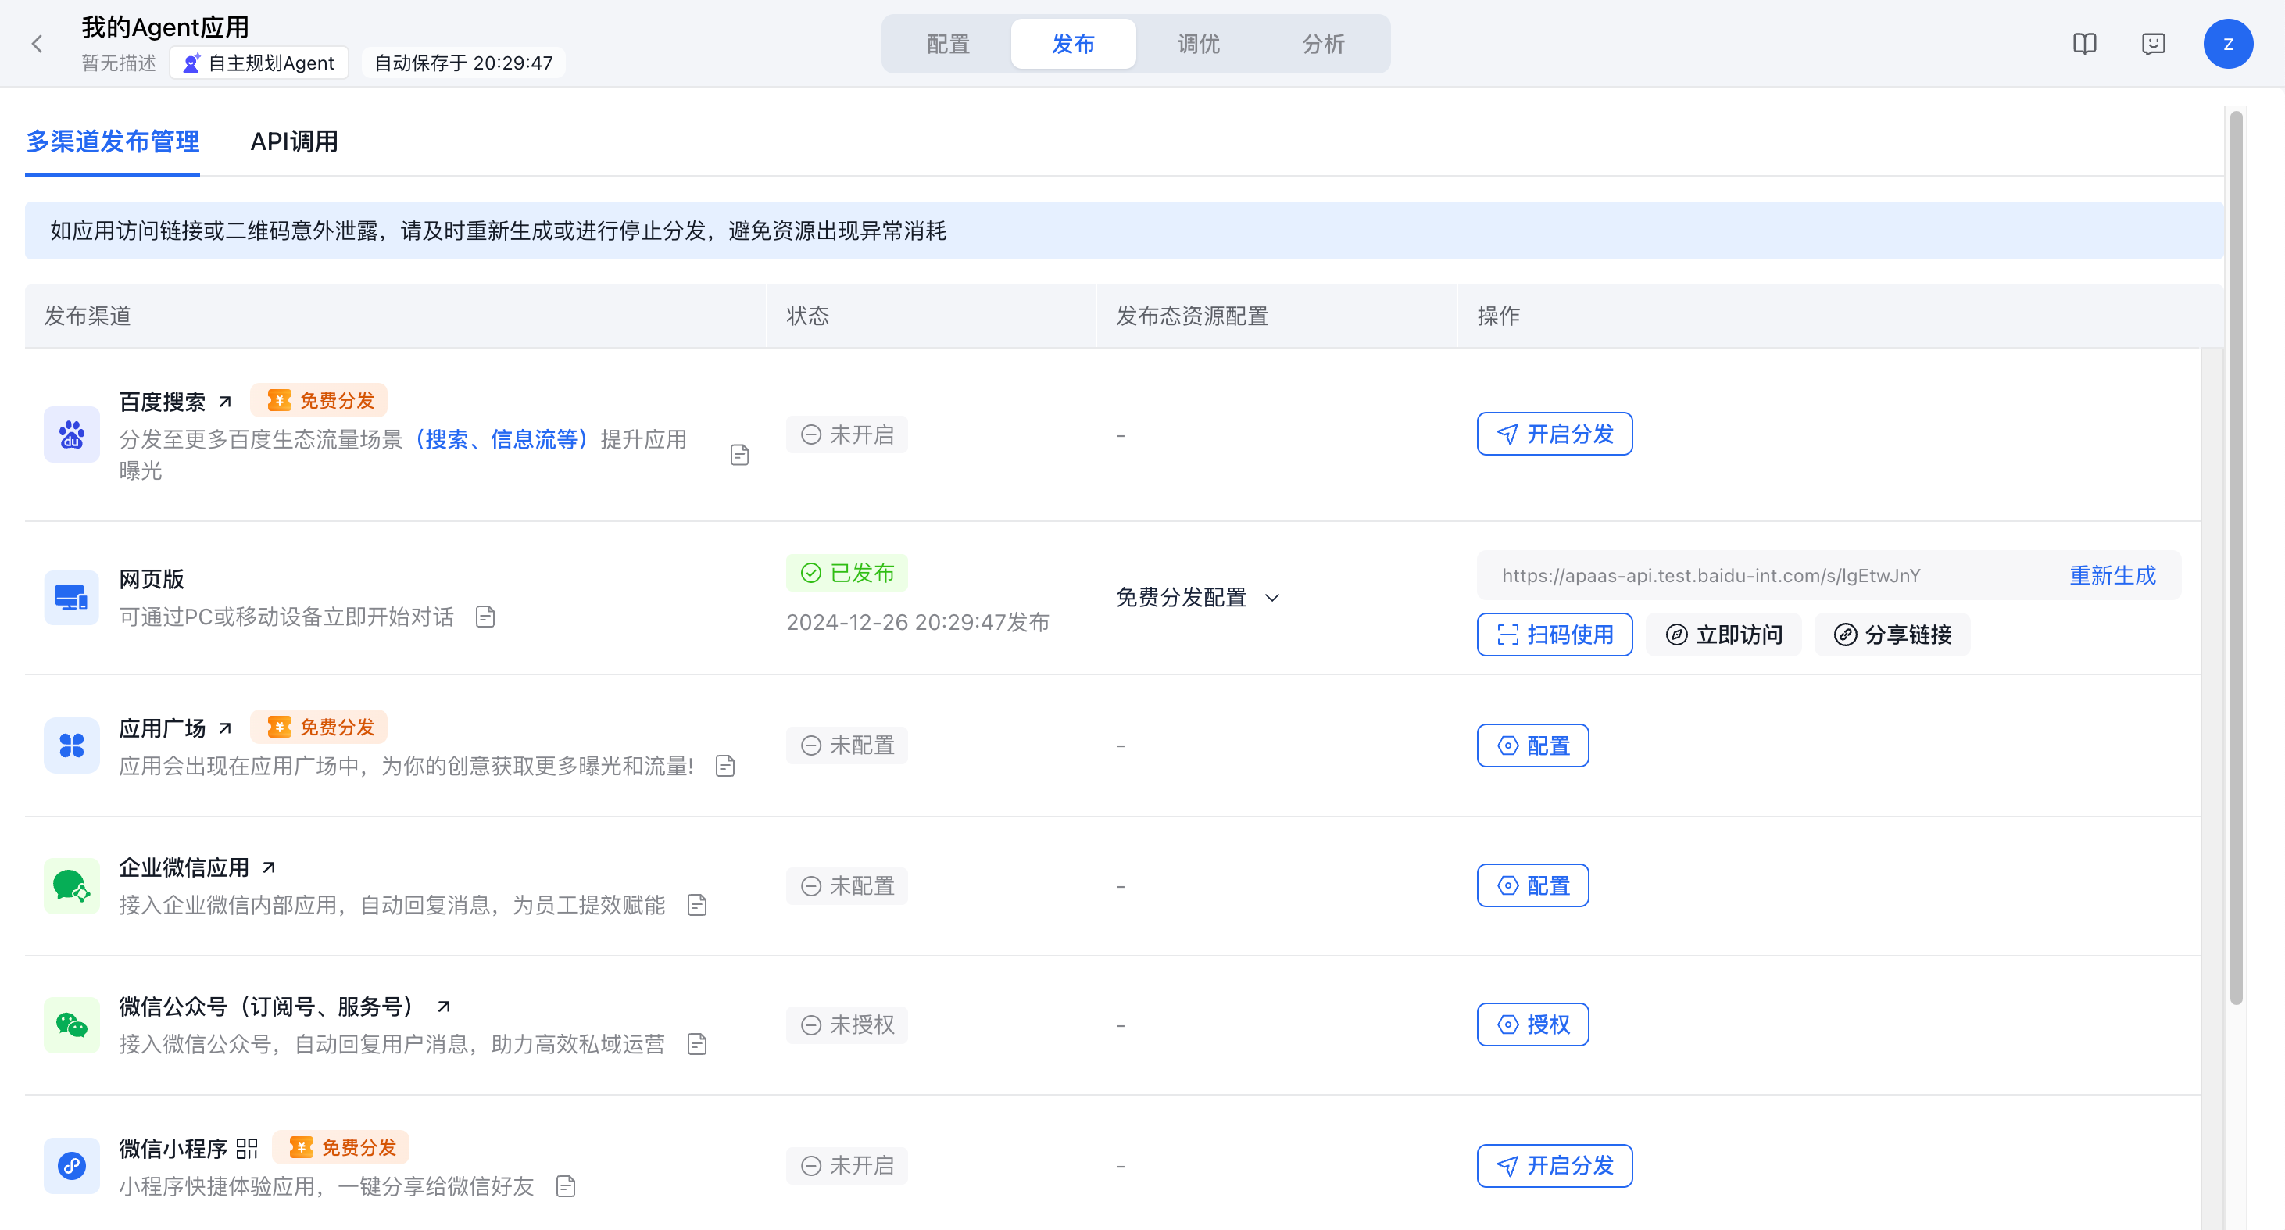The width and height of the screenshot is (2285, 1230).
Task: Go back using the left chevron arrow
Action: pyautogui.click(x=38, y=45)
